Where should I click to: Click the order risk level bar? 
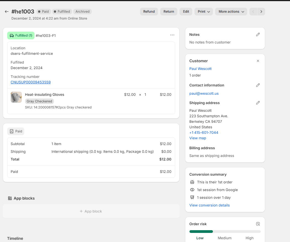(x=225, y=232)
